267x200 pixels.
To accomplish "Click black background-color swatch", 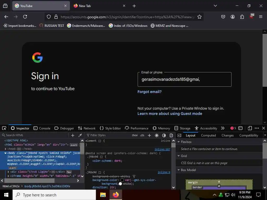I will (x=122, y=180).
